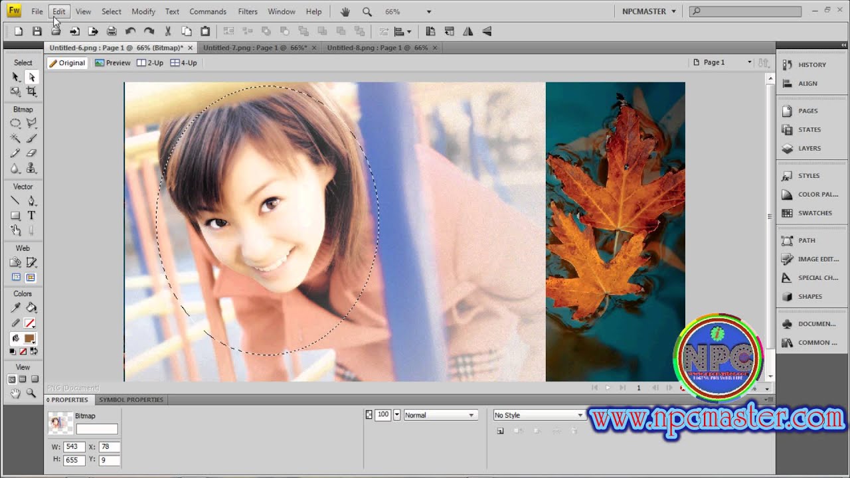Select the Vector Pen tool
The height and width of the screenshot is (478, 850).
click(x=31, y=200)
